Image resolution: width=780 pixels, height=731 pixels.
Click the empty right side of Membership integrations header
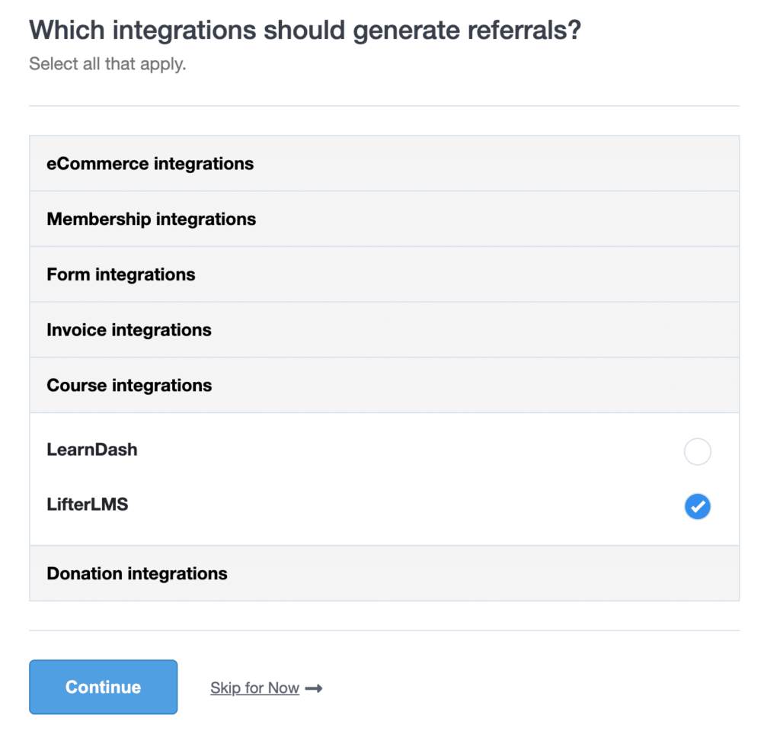point(497,219)
